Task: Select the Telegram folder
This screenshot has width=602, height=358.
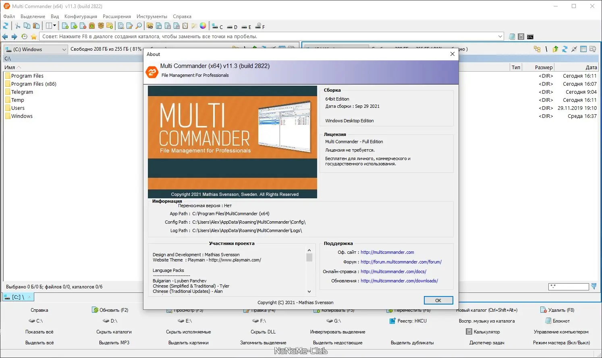Action: pyautogui.click(x=22, y=92)
